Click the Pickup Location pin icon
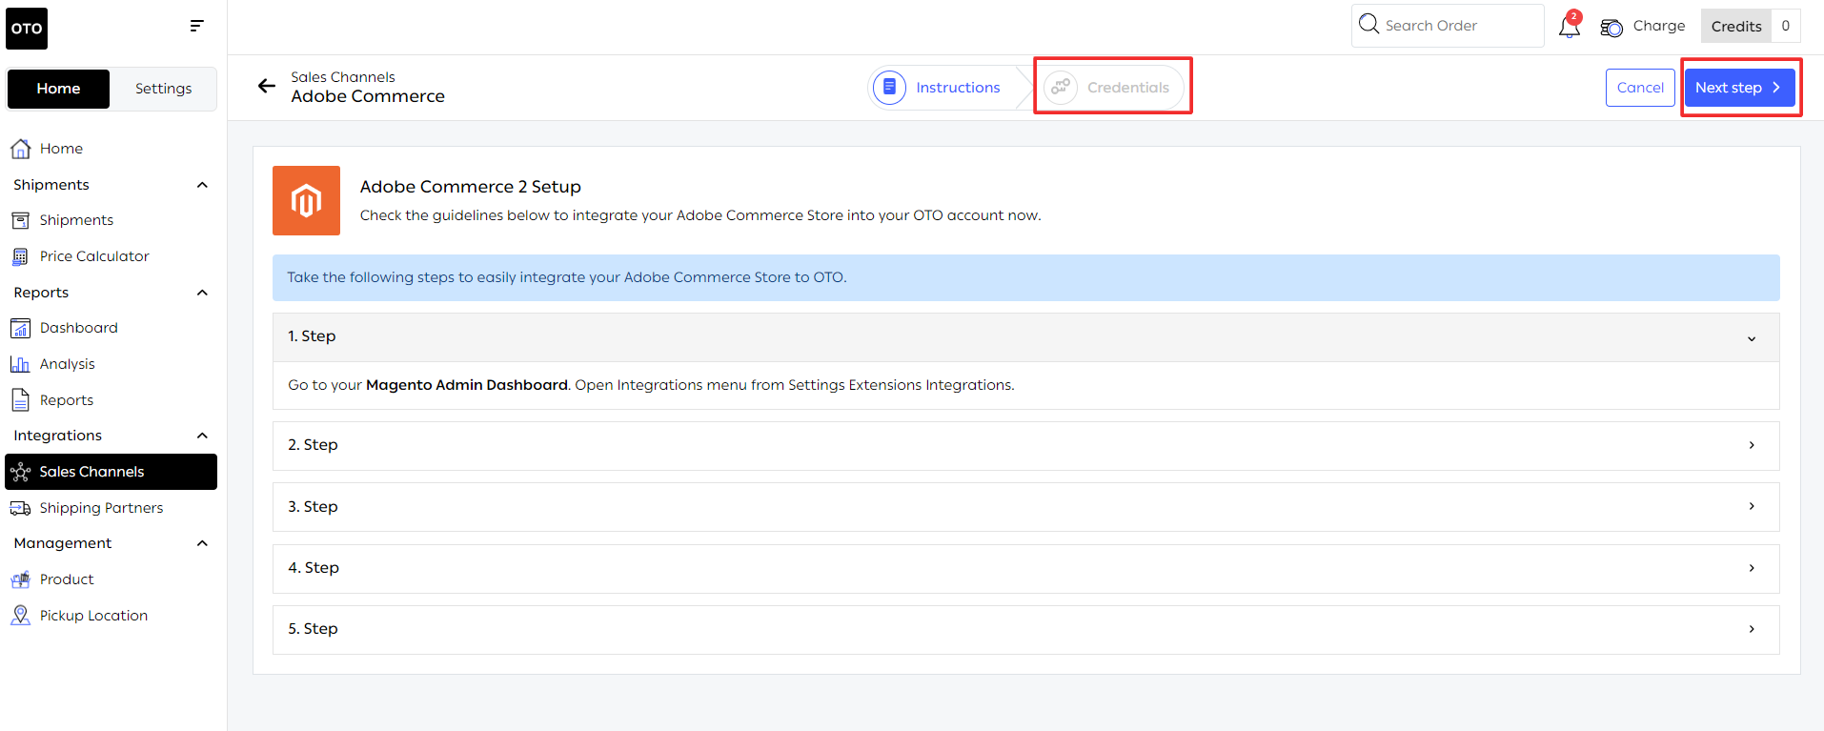1824x731 pixels. coord(20,616)
